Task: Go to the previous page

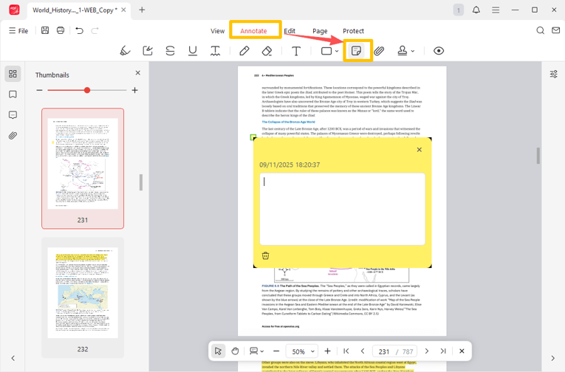Action: point(363,351)
